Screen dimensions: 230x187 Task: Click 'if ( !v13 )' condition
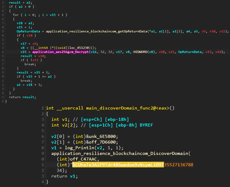[x=31, y=60]
